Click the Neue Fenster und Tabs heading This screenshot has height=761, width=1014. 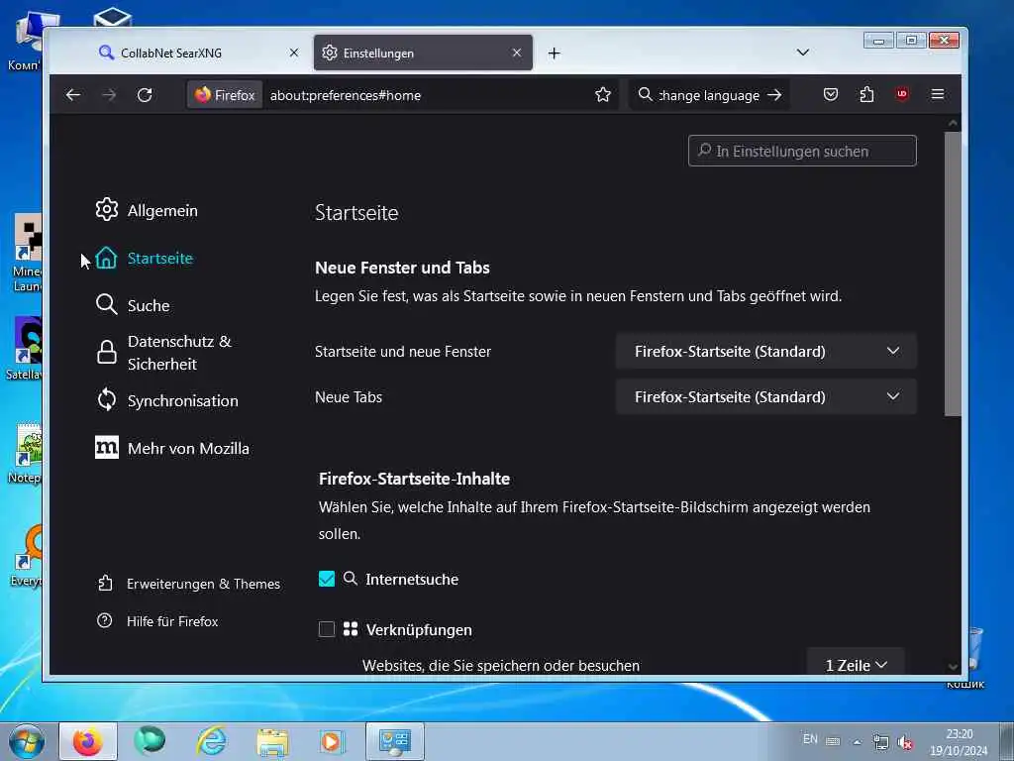click(x=402, y=268)
